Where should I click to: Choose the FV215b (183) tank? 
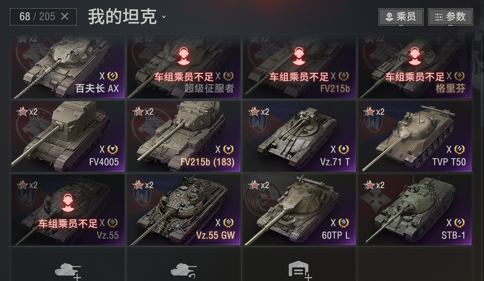point(184,136)
